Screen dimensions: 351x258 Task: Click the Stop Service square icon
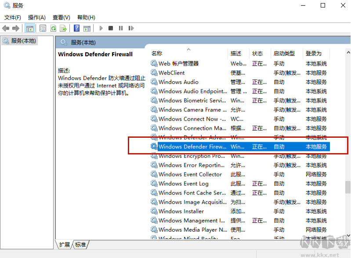(111, 29)
